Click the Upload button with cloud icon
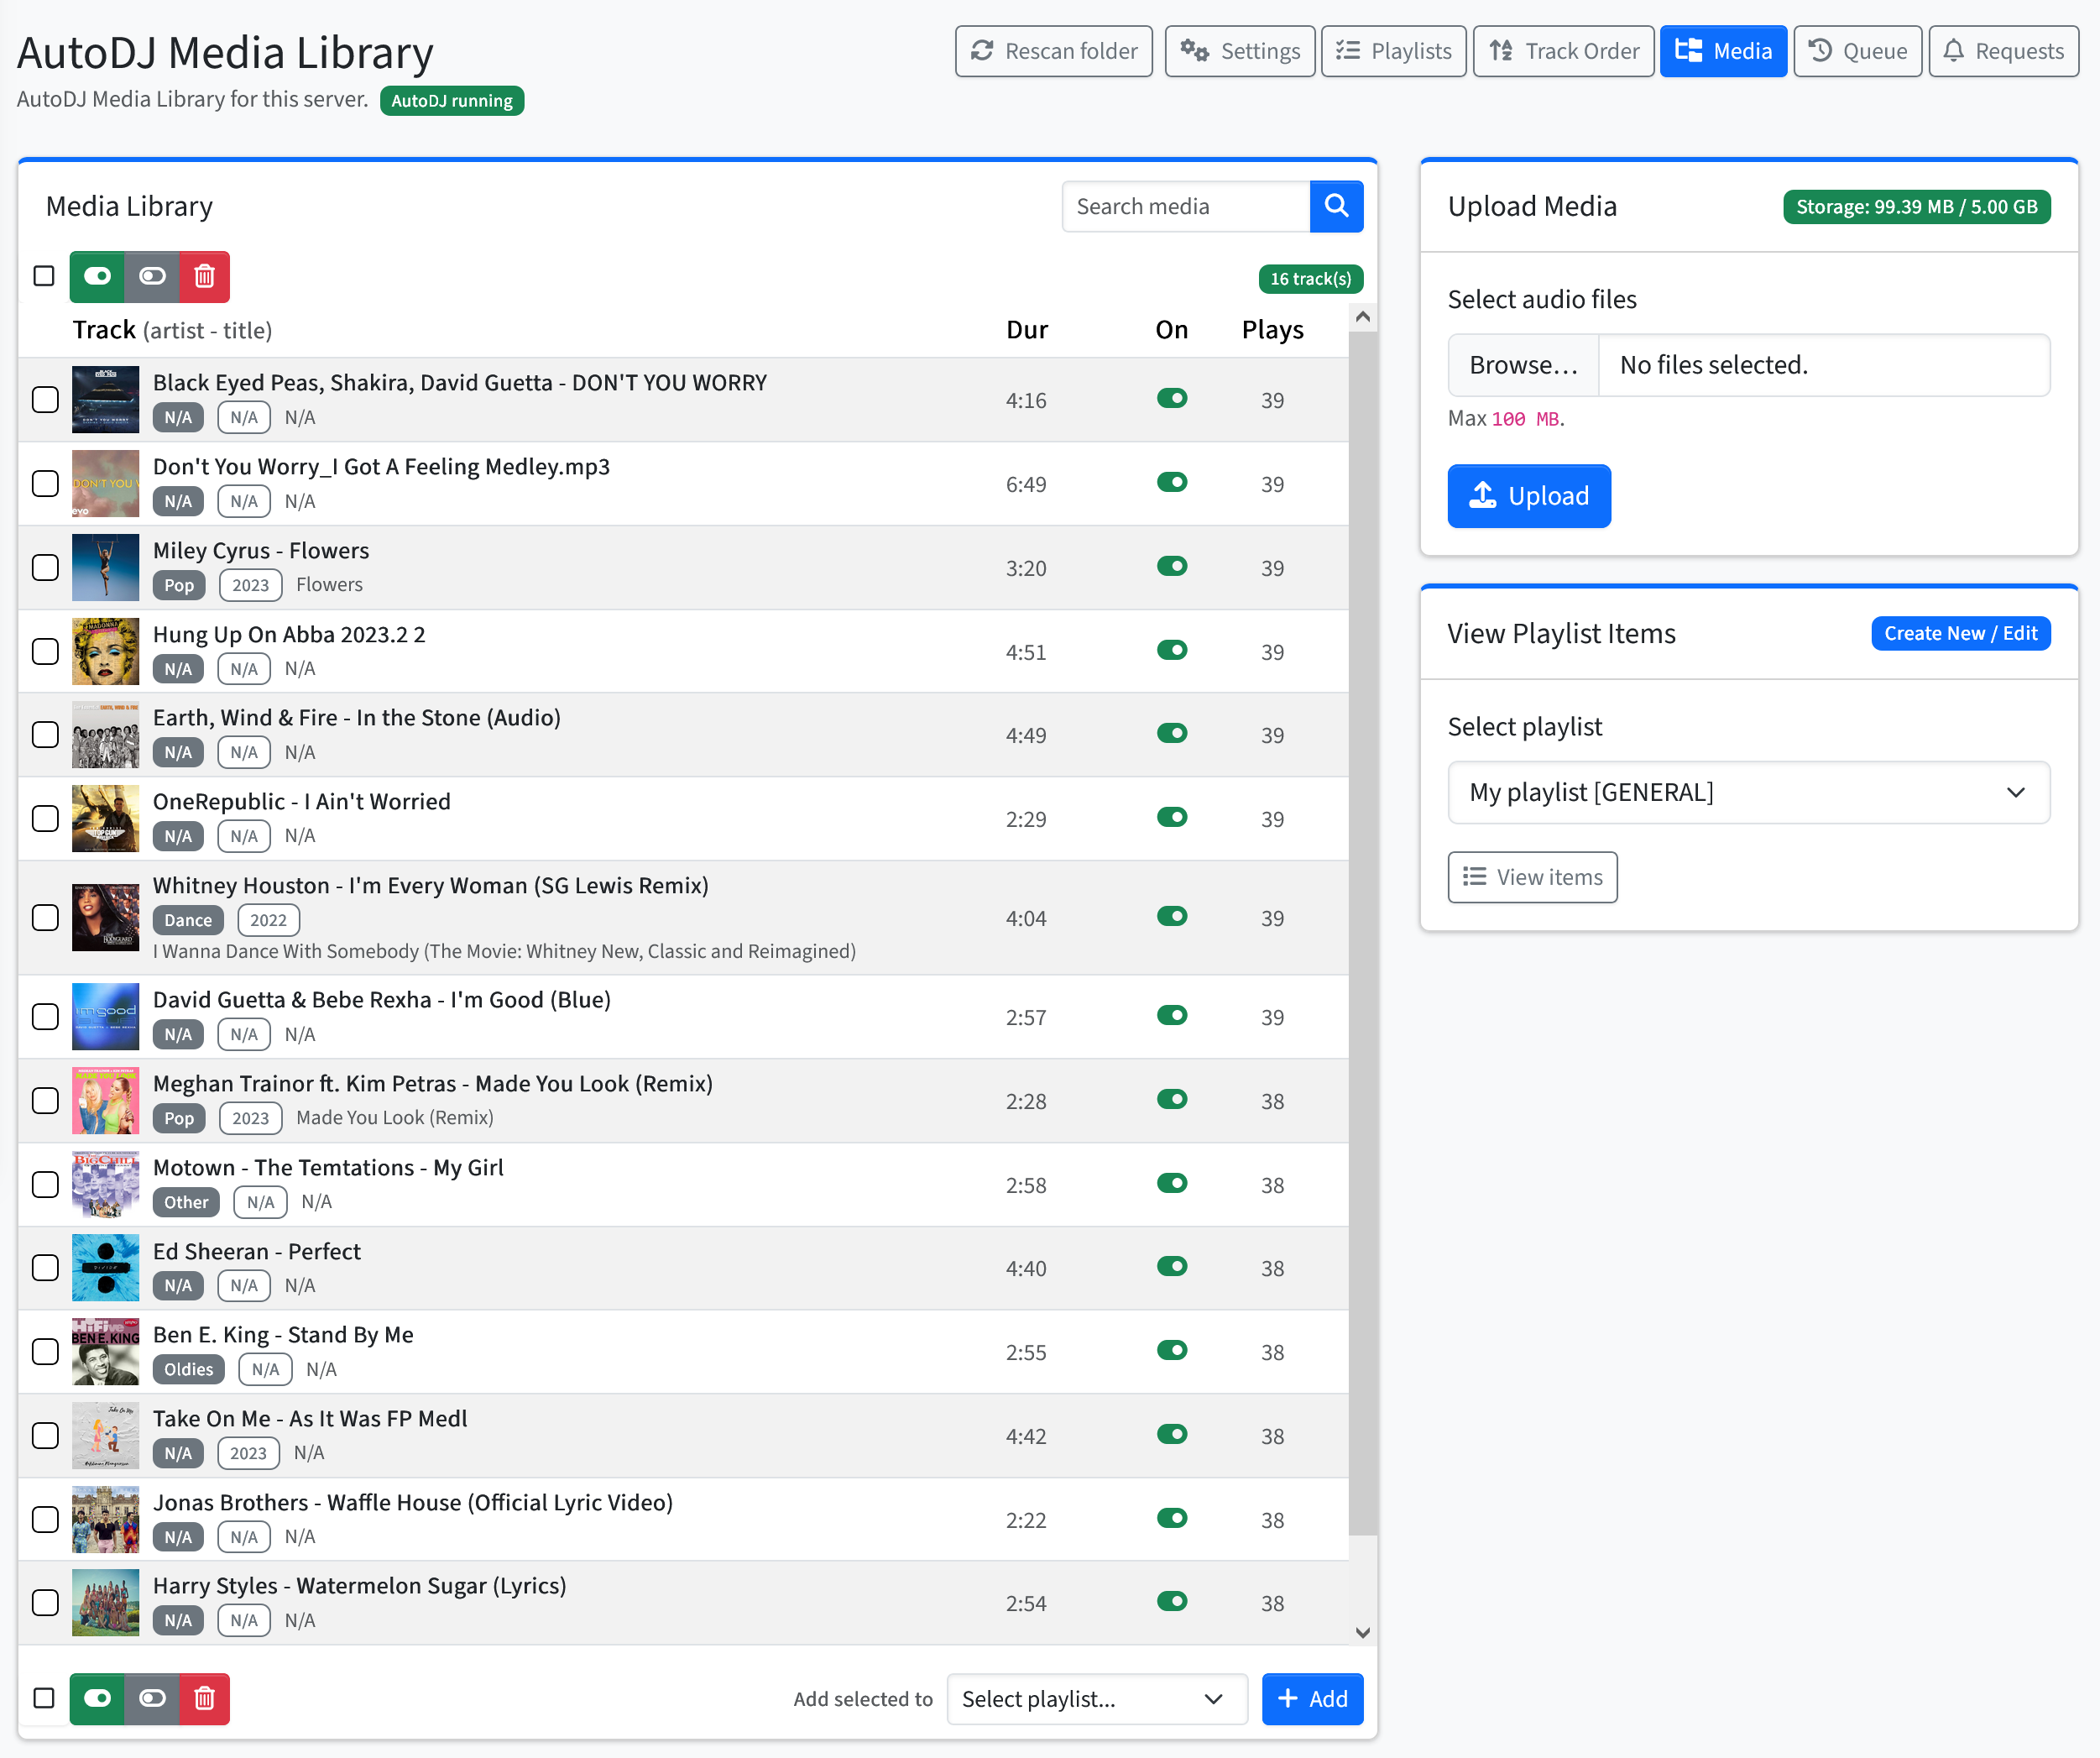2100x1758 pixels. pos(1528,496)
